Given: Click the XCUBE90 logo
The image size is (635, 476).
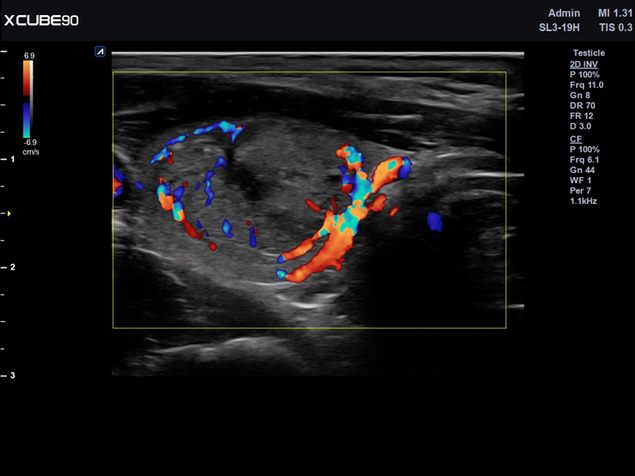Looking at the screenshot, I should [40, 21].
